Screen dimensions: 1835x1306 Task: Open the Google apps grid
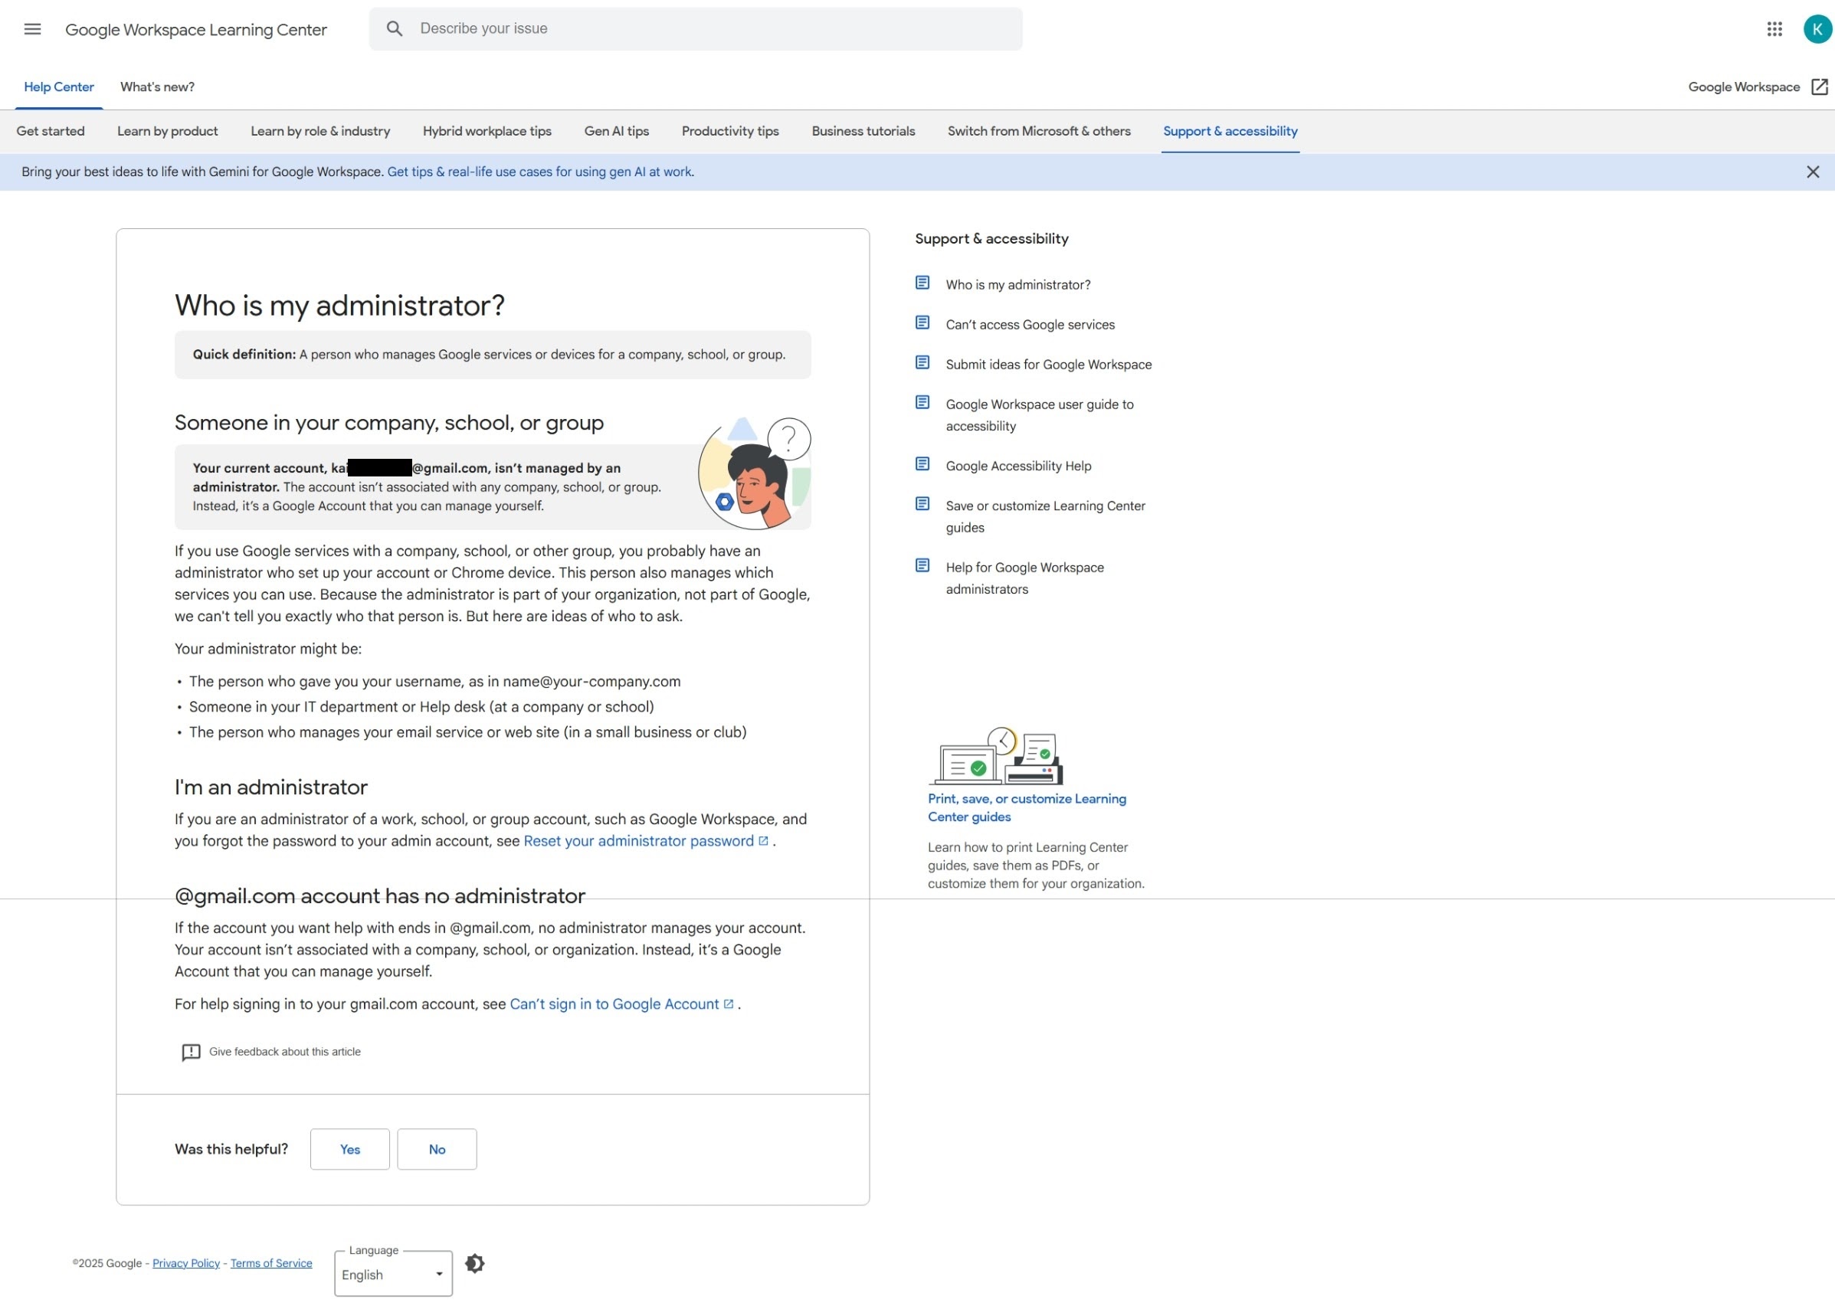point(1774,30)
